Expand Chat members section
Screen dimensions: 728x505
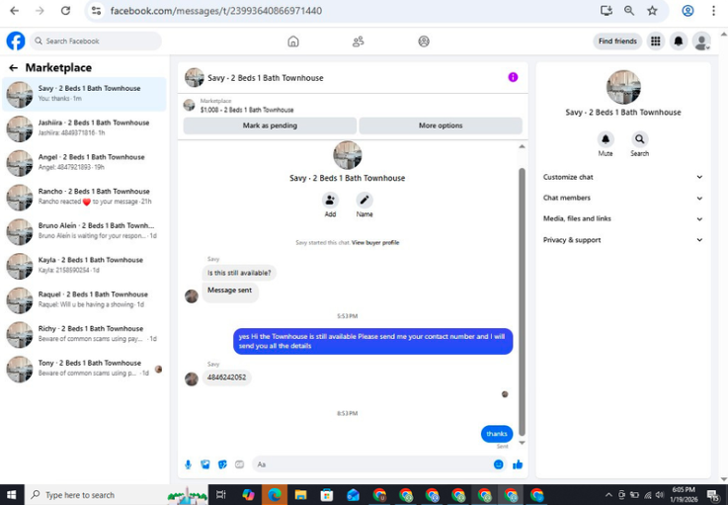(x=622, y=198)
